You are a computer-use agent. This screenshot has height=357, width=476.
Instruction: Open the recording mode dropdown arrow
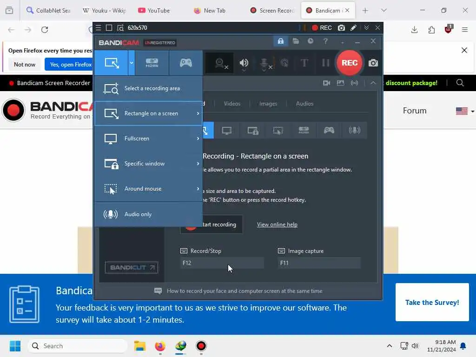132,63
